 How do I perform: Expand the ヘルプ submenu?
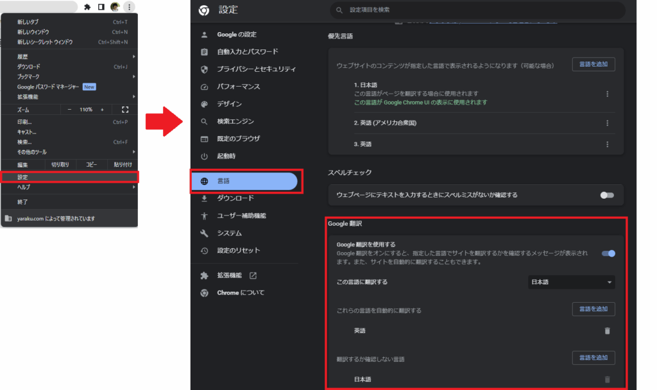tap(69, 187)
